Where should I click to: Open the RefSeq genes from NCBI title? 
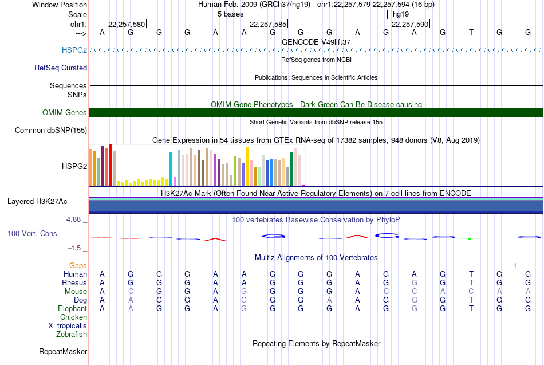pos(316,60)
